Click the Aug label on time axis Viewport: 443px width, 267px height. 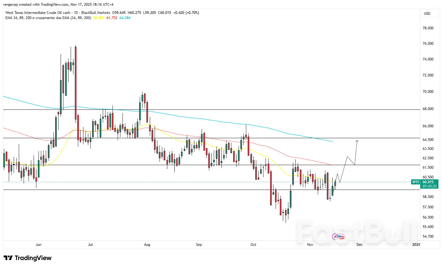click(x=147, y=245)
